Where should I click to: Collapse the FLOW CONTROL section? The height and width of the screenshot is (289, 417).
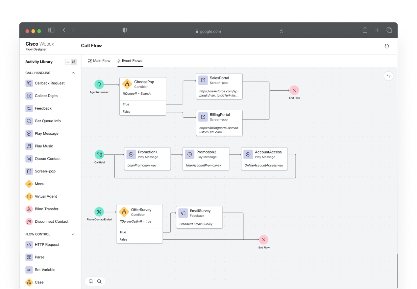73,234
